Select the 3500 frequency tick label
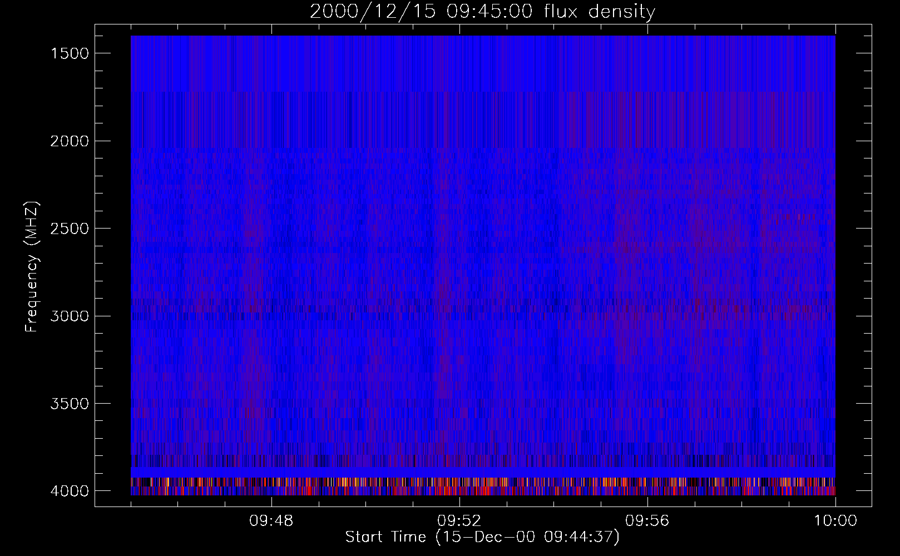The width and height of the screenshot is (900, 556). 70,404
